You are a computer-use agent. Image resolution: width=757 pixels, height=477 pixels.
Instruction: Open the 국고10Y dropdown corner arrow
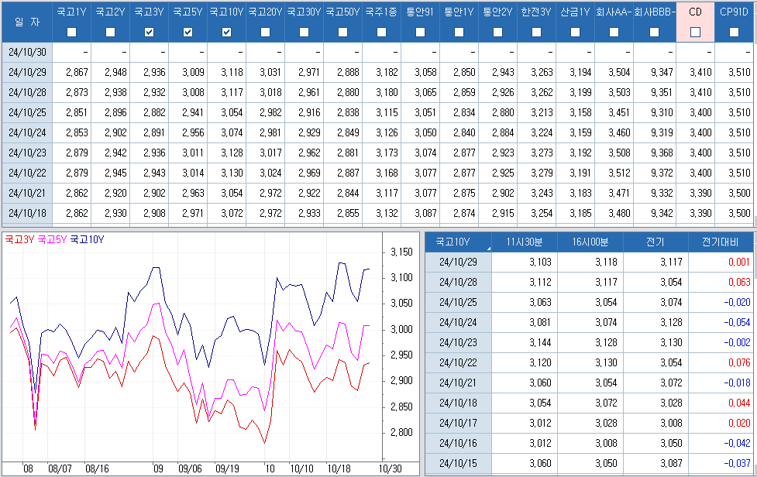click(488, 248)
